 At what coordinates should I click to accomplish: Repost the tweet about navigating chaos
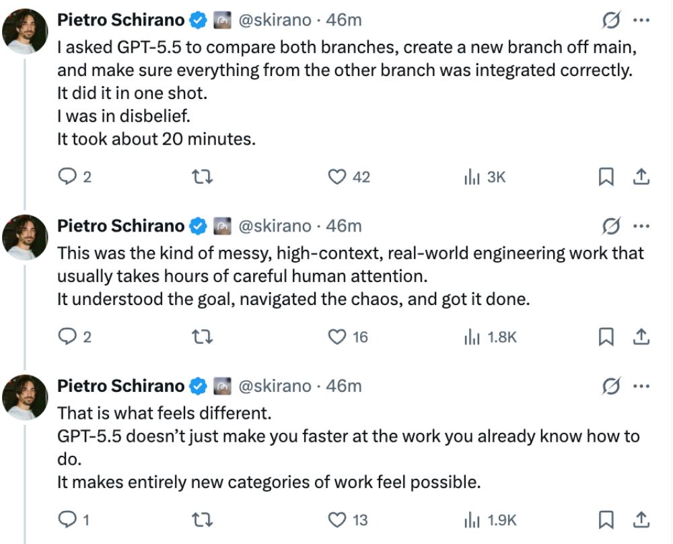tap(201, 337)
